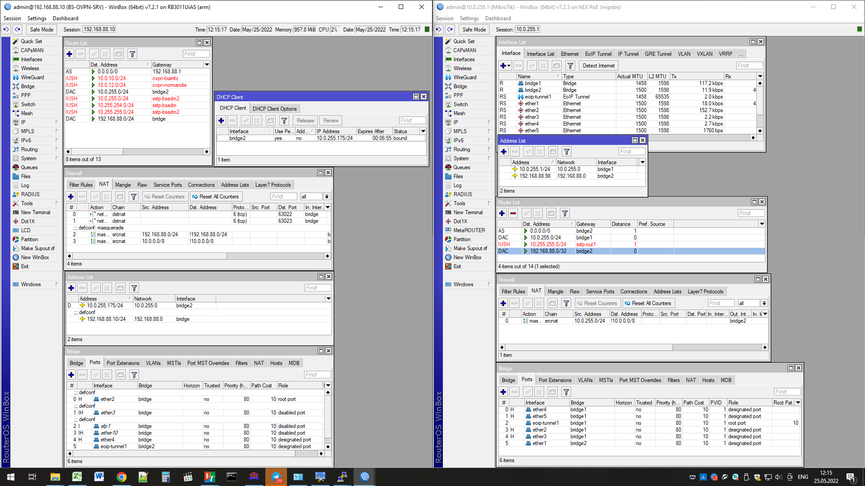Click the filter funnel in DHCP Client panel
Image resolution: width=865 pixels, height=486 pixels.
284,121
